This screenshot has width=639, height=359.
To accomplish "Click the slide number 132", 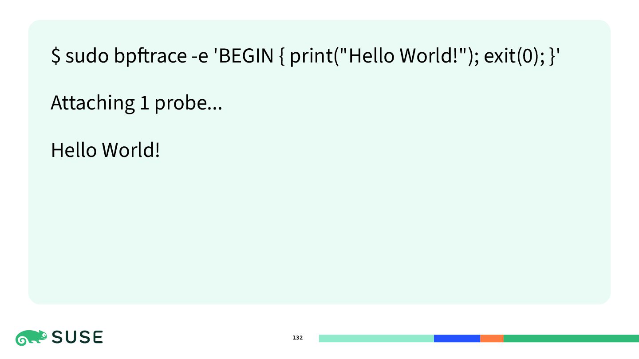I will pos(298,338).
